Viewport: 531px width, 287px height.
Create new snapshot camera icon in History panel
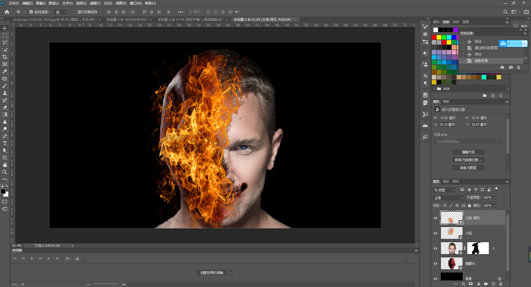click(511, 67)
